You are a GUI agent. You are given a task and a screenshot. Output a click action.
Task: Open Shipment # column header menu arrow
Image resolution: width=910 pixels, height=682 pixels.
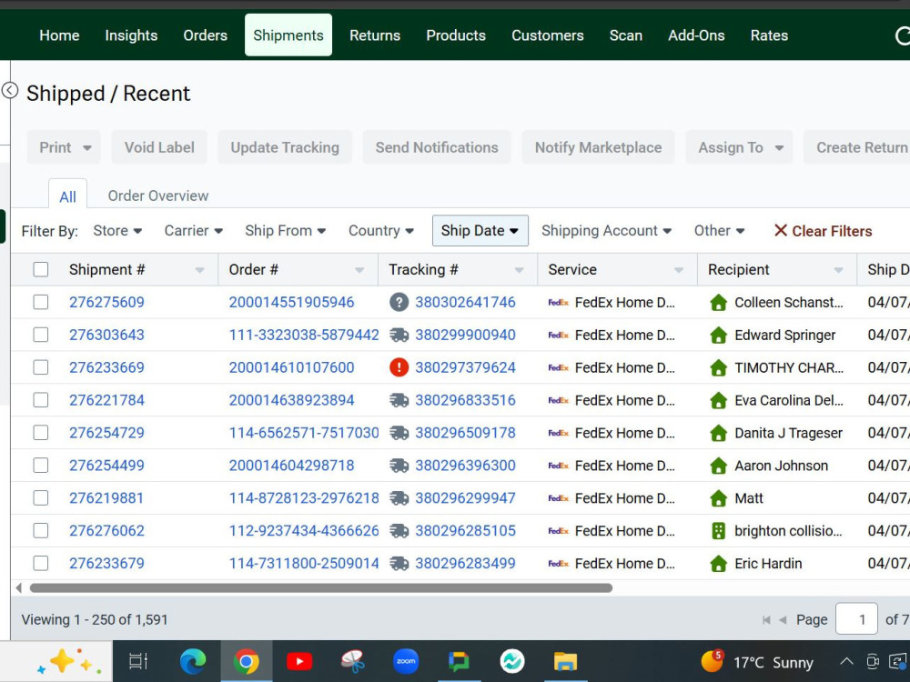199,270
